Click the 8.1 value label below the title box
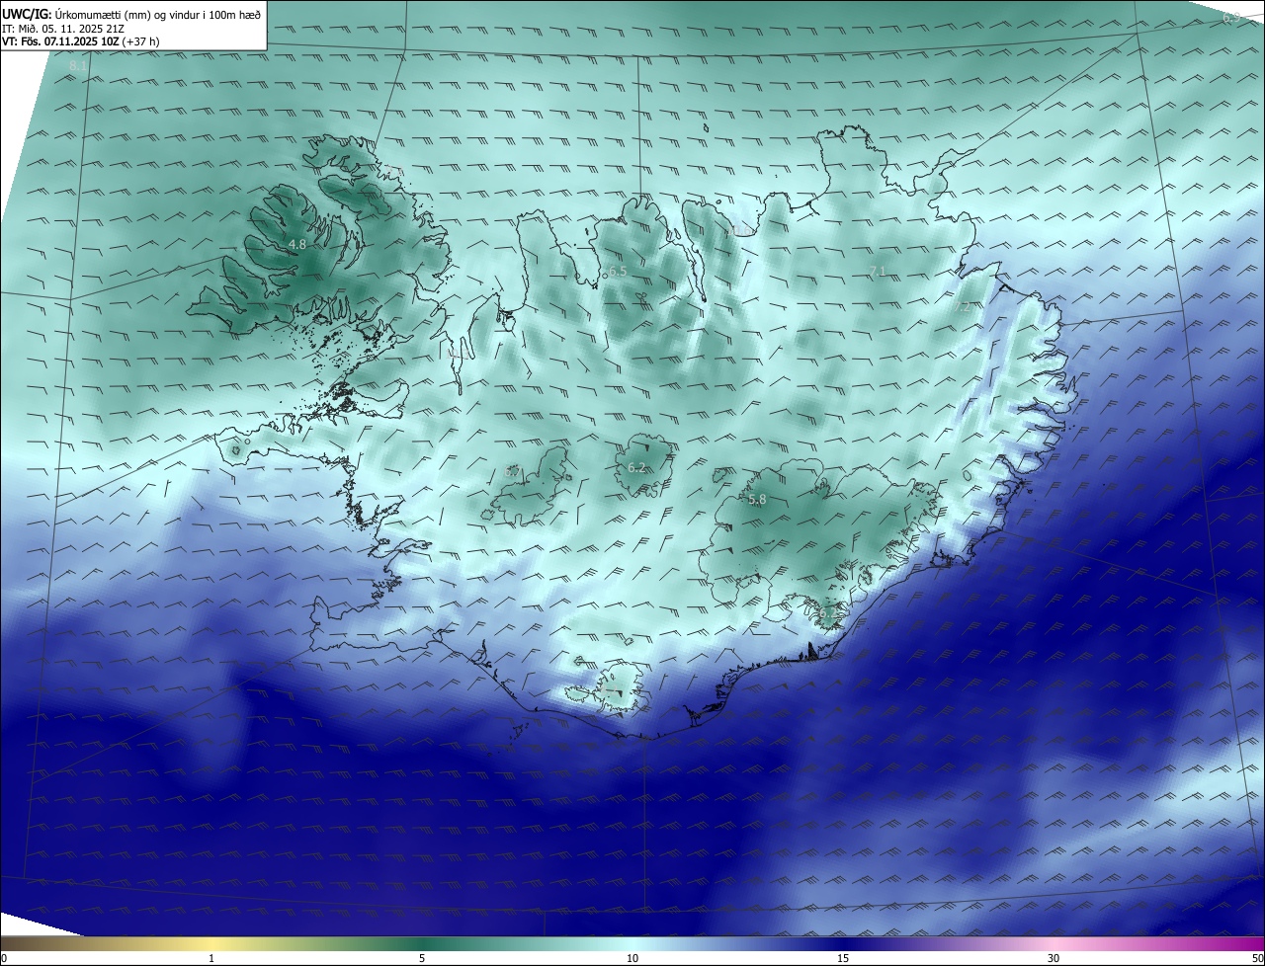Screen dimensions: 1265x966 (x=78, y=66)
